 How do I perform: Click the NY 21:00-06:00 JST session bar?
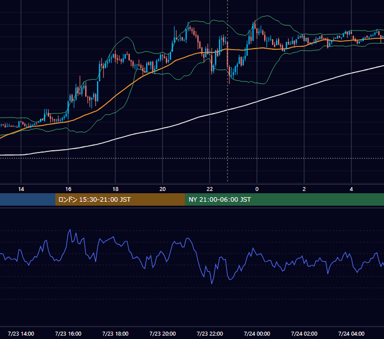(284, 199)
